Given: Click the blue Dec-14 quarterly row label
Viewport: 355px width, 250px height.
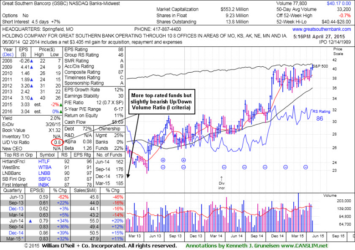Looking at the screenshot, I should click(16, 233).
